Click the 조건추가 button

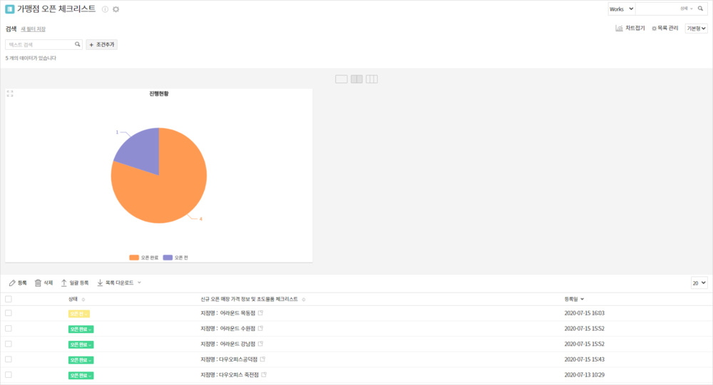point(101,44)
